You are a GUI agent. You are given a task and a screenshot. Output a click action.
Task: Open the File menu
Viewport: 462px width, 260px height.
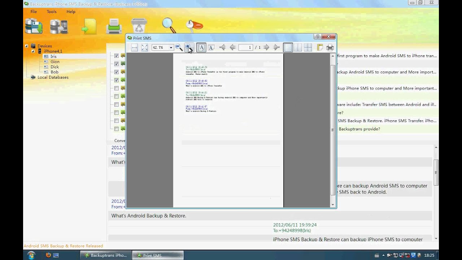point(34,12)
